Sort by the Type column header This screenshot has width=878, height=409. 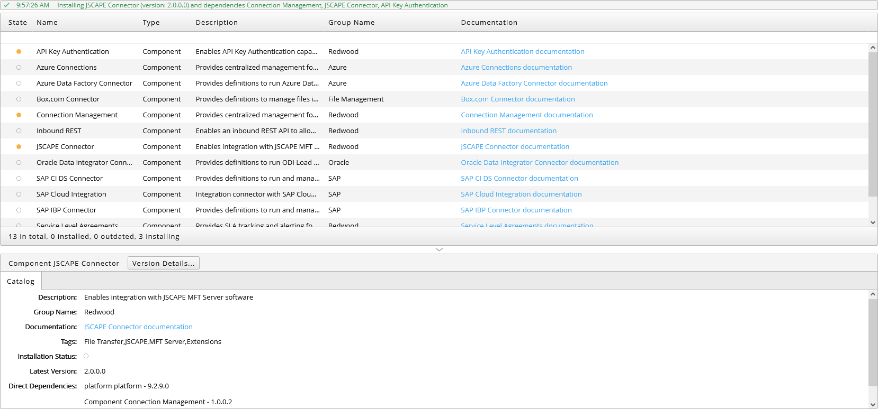coord(151,23)
